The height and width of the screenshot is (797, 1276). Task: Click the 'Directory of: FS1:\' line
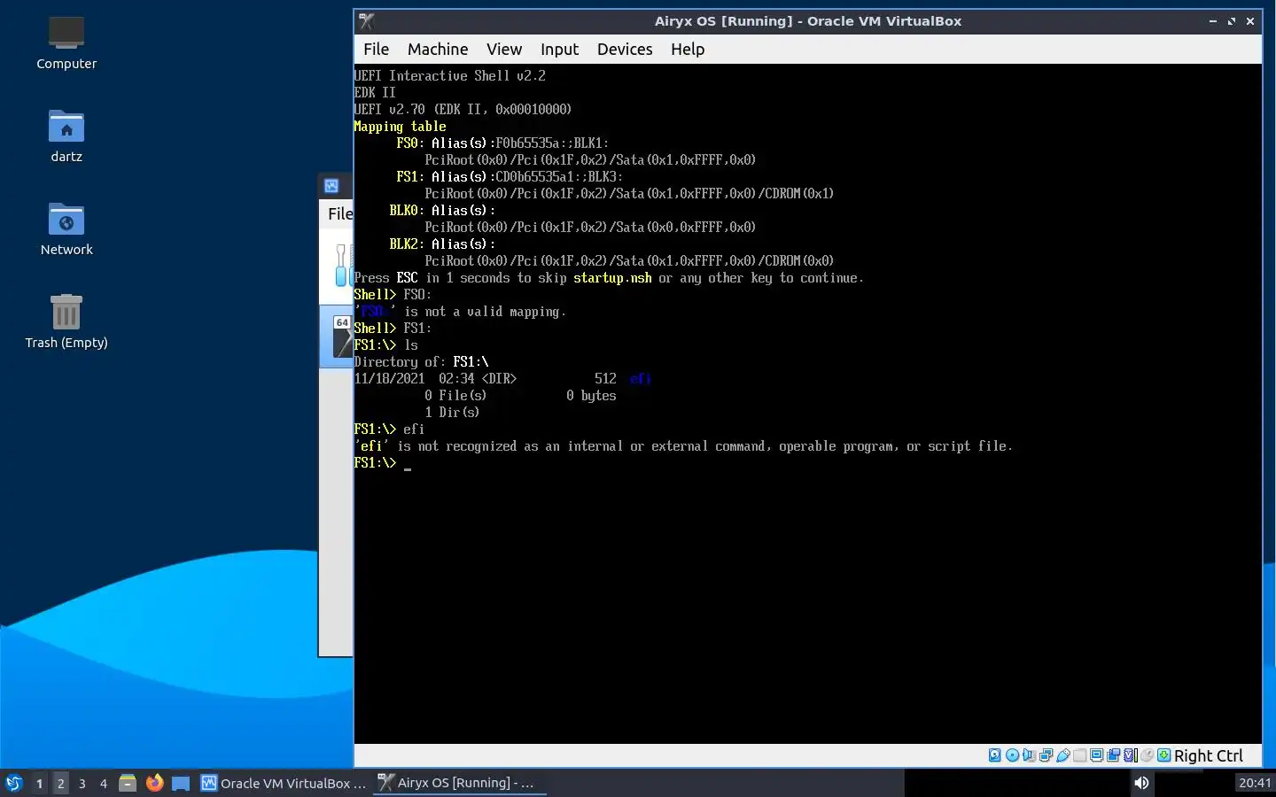421,362
